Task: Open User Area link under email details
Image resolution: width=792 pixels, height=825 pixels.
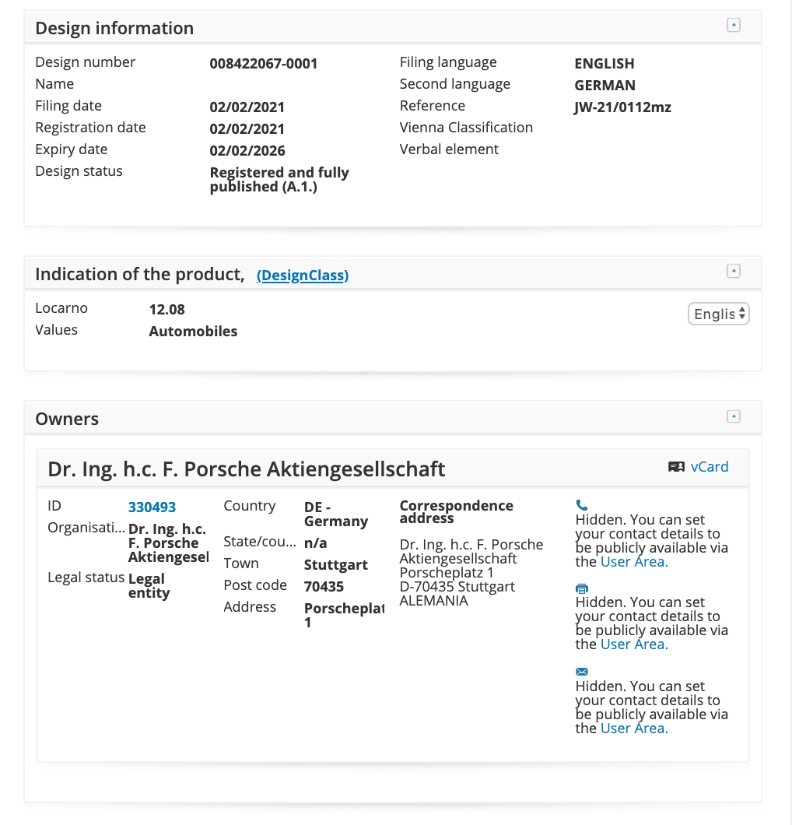Action: pyautogui.click(x=634, y=728)
